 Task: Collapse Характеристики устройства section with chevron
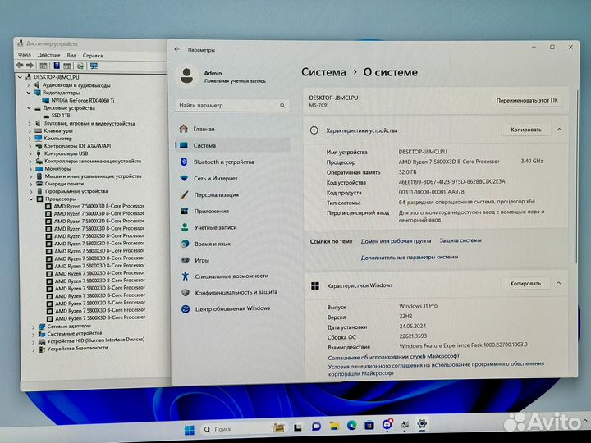click(x=559, y=130)
